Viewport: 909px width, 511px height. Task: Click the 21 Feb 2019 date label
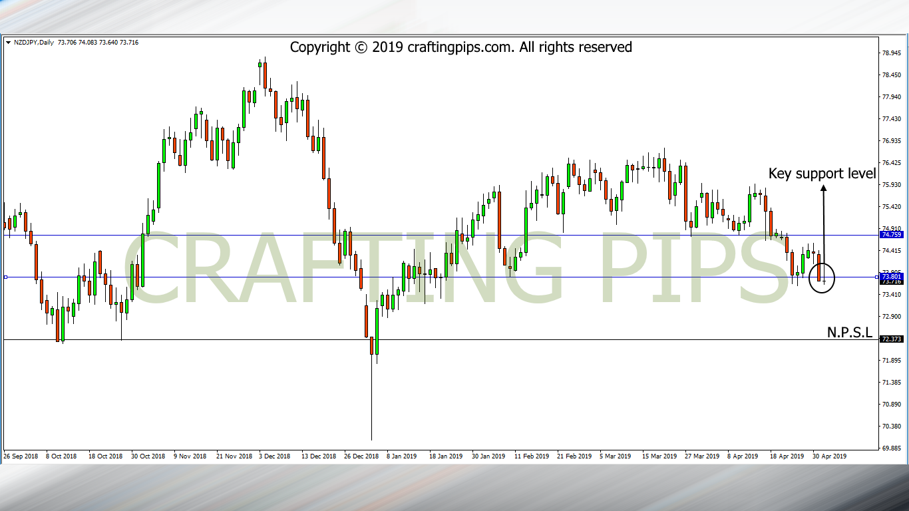pyautogui.click(x=574, y=456)
